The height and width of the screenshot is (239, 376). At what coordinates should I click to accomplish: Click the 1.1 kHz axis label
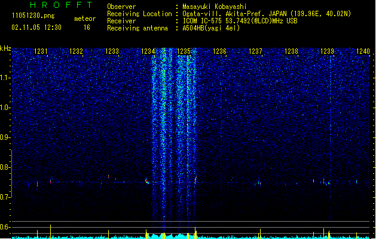pos(5,78)
